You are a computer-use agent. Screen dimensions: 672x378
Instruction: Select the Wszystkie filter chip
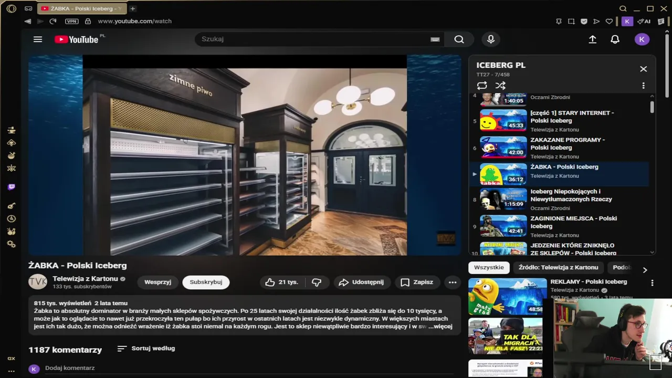pos(489,268)
